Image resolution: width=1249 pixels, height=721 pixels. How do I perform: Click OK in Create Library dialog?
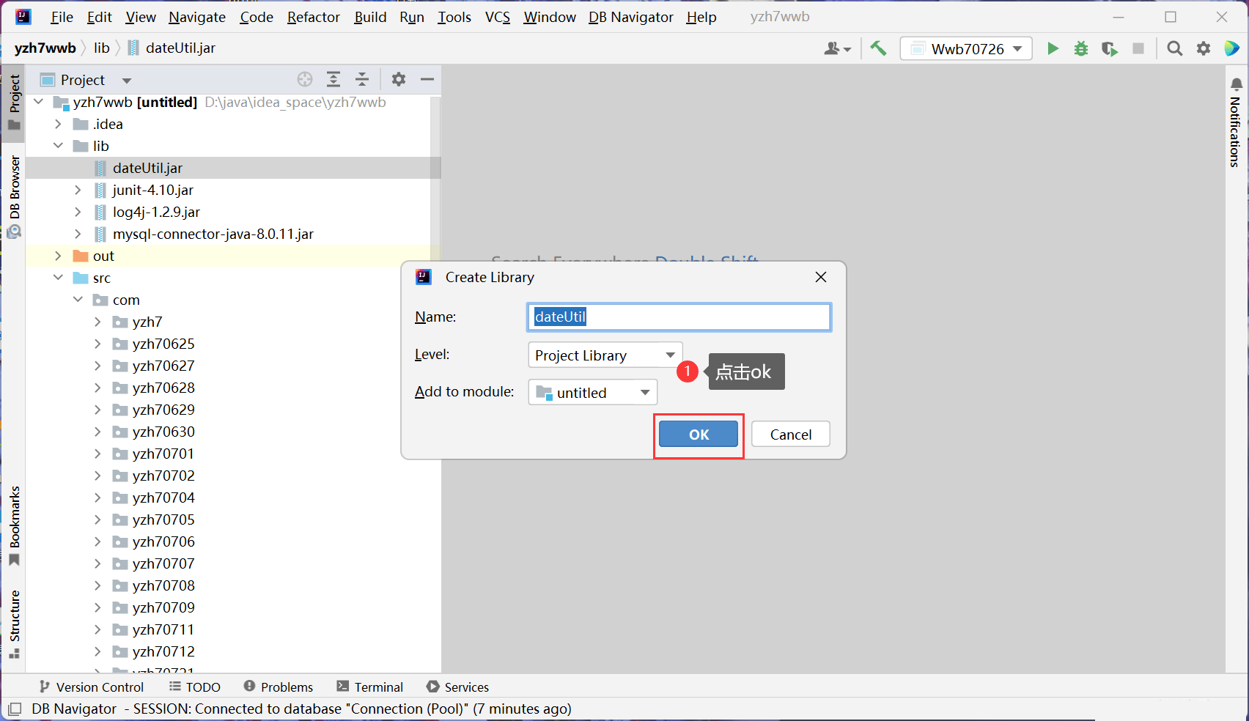(x=698, y=435)
